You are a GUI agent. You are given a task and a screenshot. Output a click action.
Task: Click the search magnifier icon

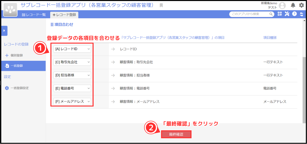coord(271,14)
